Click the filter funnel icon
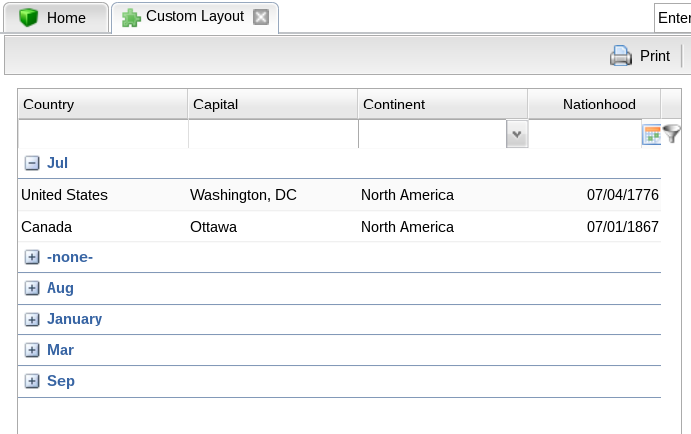Image resolution: width=691 pixels, height=434 pixels. point(672,134)
